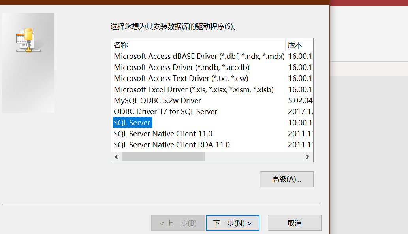The width and height of the screenshot is (408, 234).
Task: Click version 2017.17 of ODBC Driver 17
Action: tap(300, 112)
